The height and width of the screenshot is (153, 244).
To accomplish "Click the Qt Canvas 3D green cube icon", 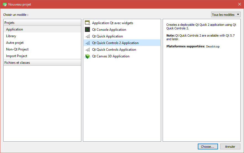I will (x=87, y=56).
